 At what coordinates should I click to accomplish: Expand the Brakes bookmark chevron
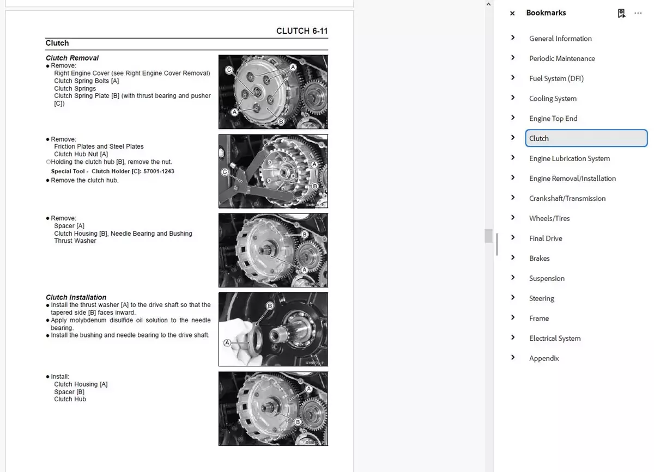(513, 258)
